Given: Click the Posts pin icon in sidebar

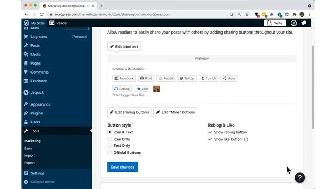Looking at the screenshot, I should (x=26, y=46).
